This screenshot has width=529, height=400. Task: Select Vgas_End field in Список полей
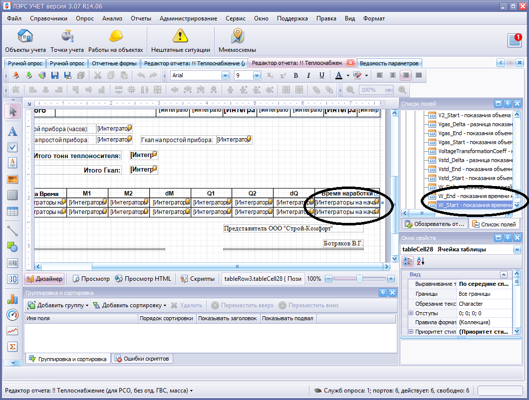pyautogui.click(x=470, y=133)
